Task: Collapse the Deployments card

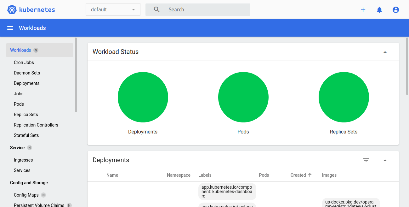Action: tap(385, 160)
